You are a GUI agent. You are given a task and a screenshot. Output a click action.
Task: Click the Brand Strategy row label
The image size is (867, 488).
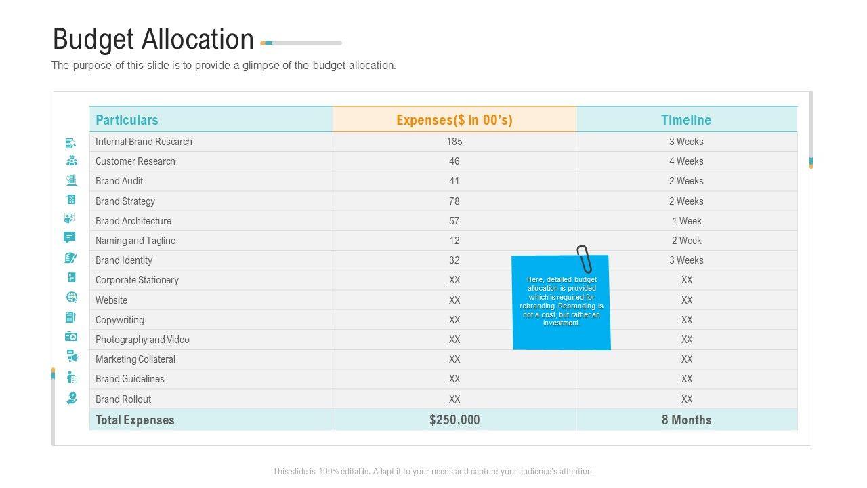pos(125,201)
